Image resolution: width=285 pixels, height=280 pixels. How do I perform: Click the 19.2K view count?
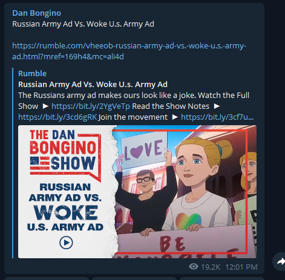click(211, 267)
